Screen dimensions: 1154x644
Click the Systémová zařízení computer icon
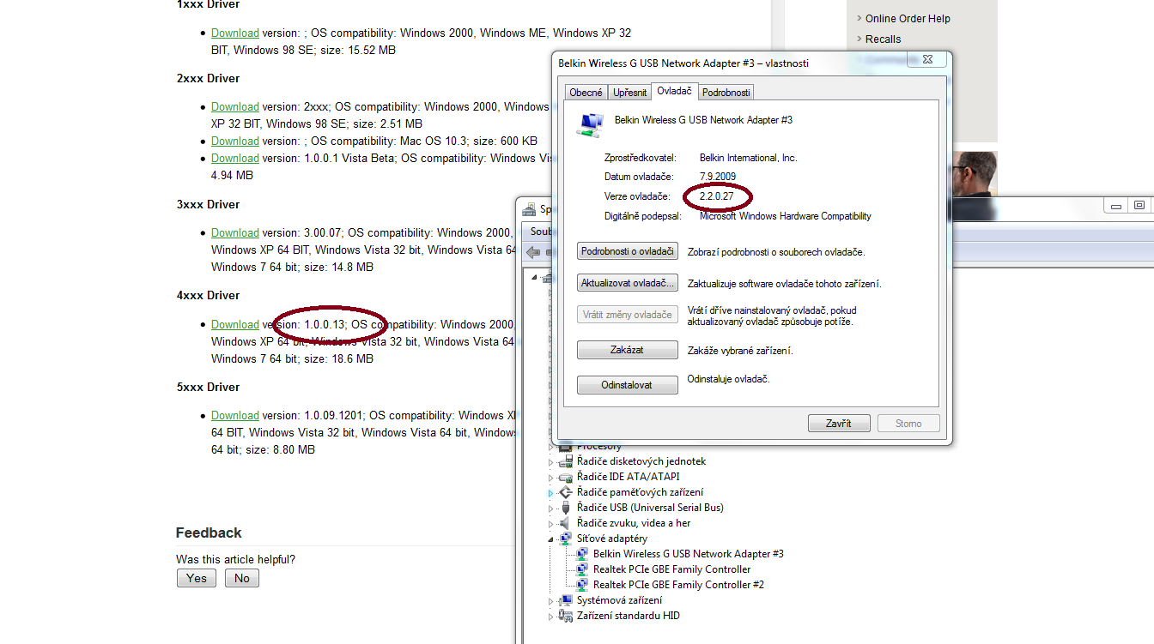565,600
